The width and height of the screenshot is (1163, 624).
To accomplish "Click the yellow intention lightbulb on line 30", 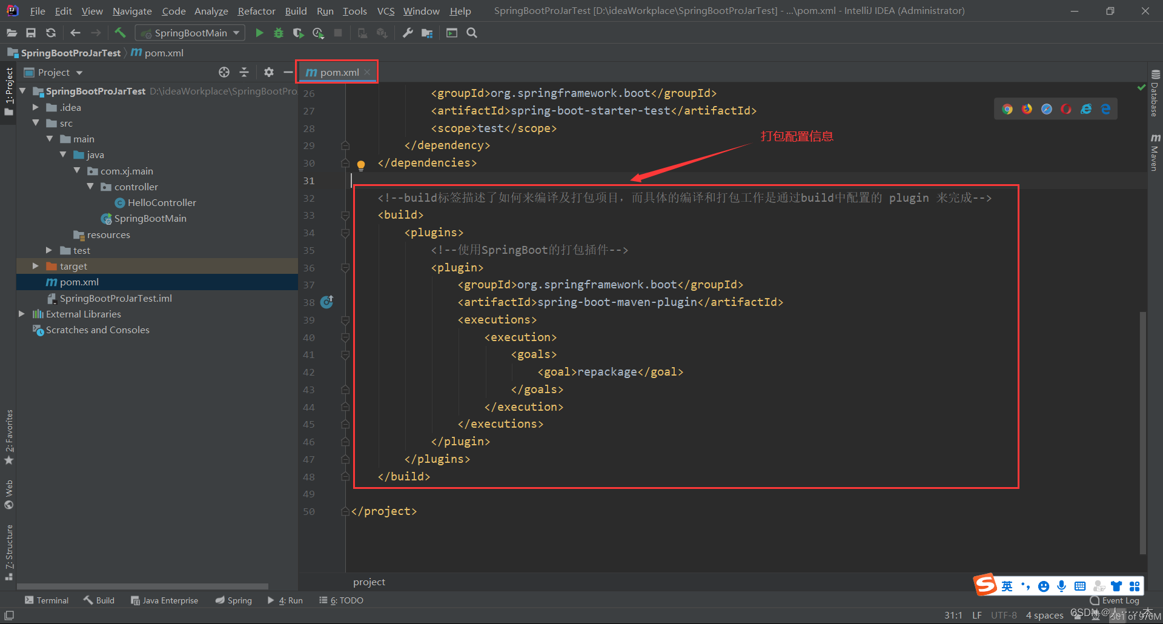I will (x=361, y=165).
